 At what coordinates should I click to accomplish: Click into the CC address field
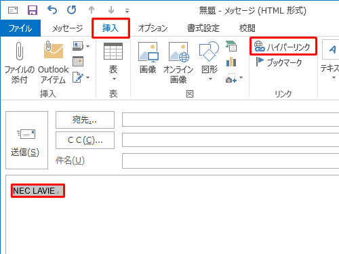(231, 140)
